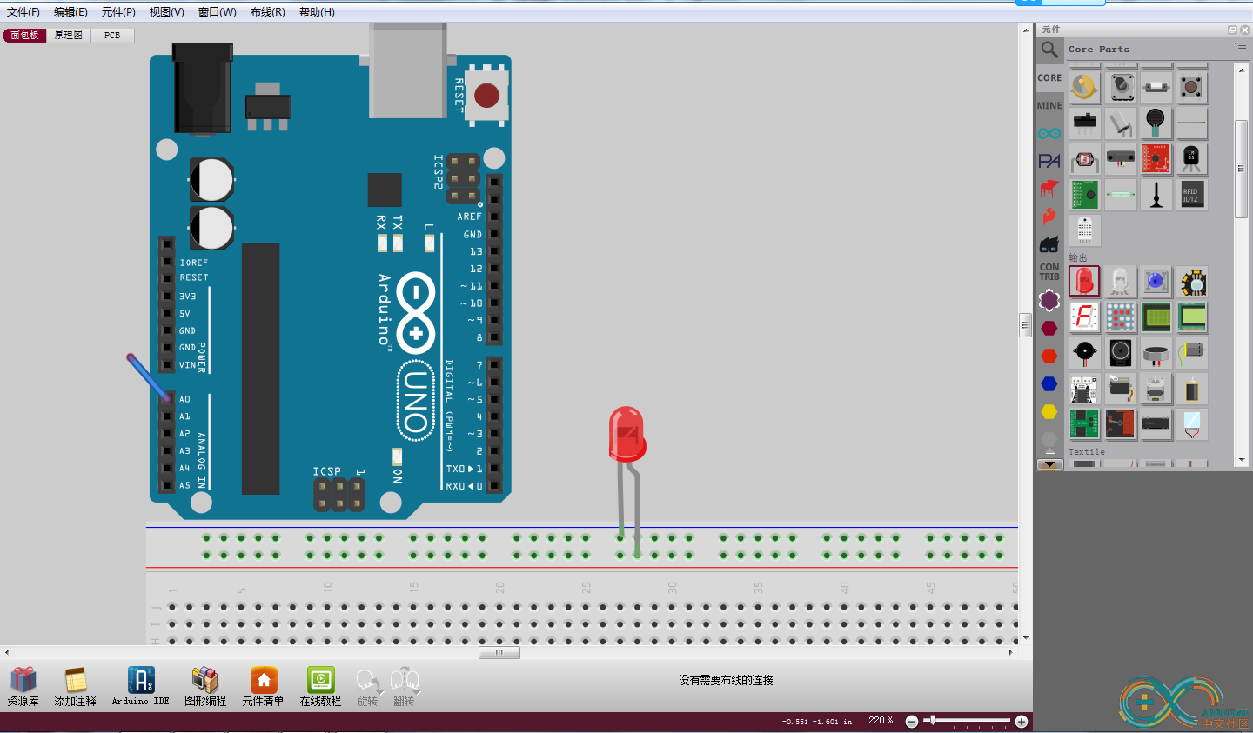Pick the clear white LED part
The image size is (1253, 733).
tap(1121, 282)
